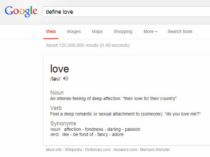The width and height of the screenshot is (210, 157).
Task: Open the More dropdown menu
Action: (150, 31)
